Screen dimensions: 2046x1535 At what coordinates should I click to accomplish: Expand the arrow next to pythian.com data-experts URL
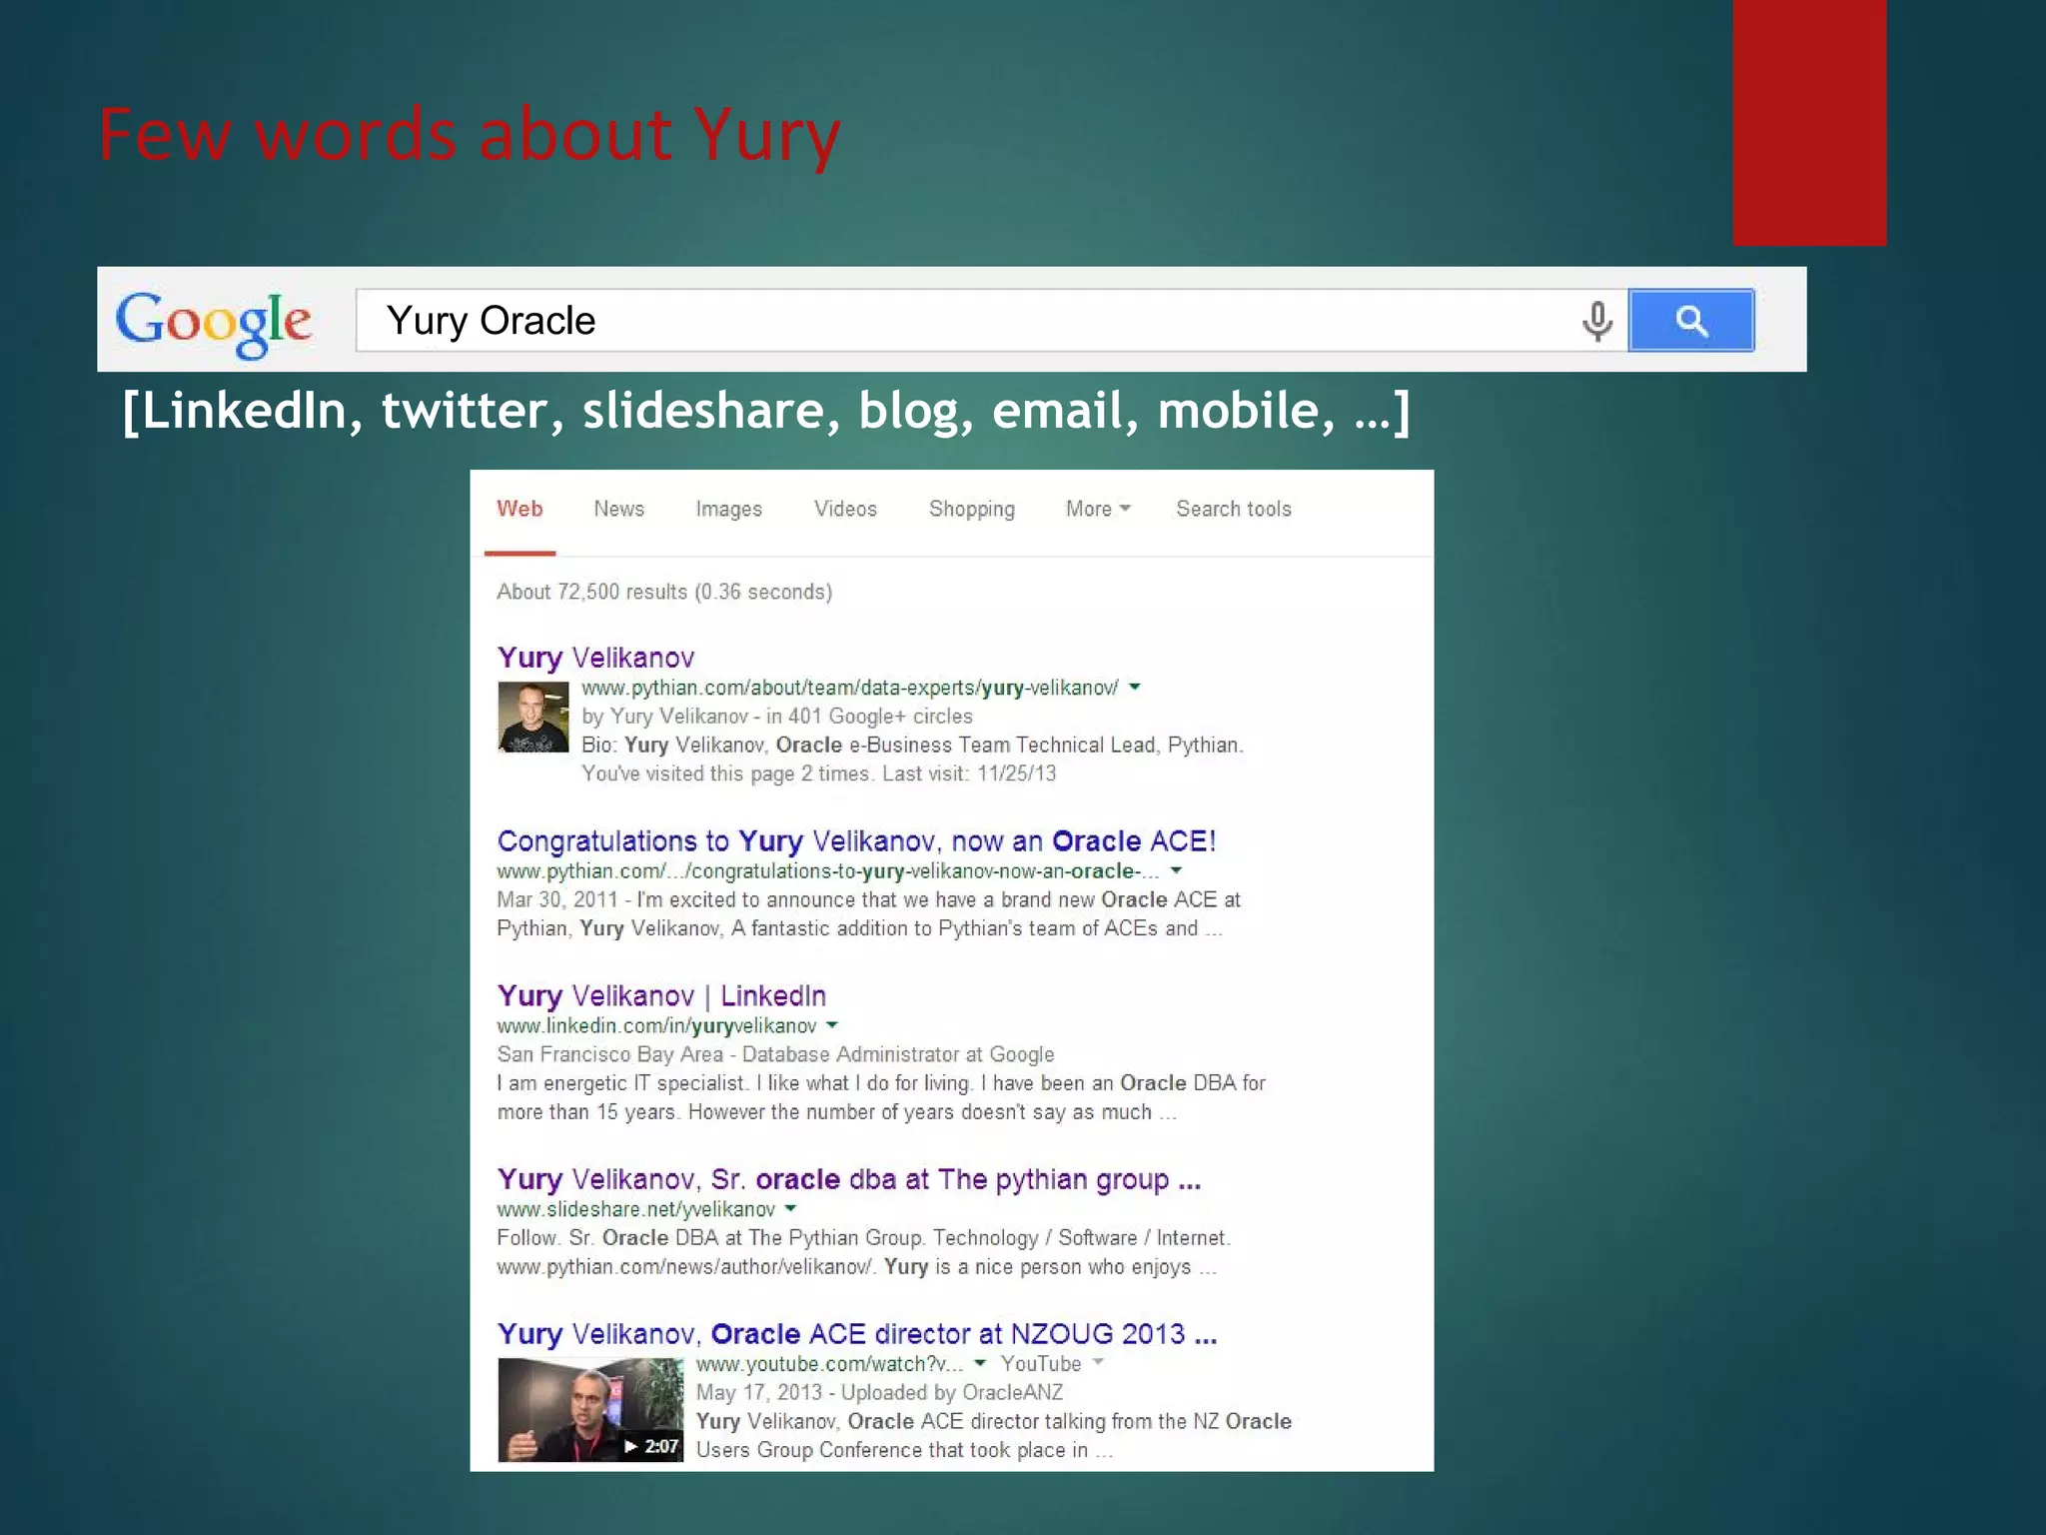tap(1135, 688)
